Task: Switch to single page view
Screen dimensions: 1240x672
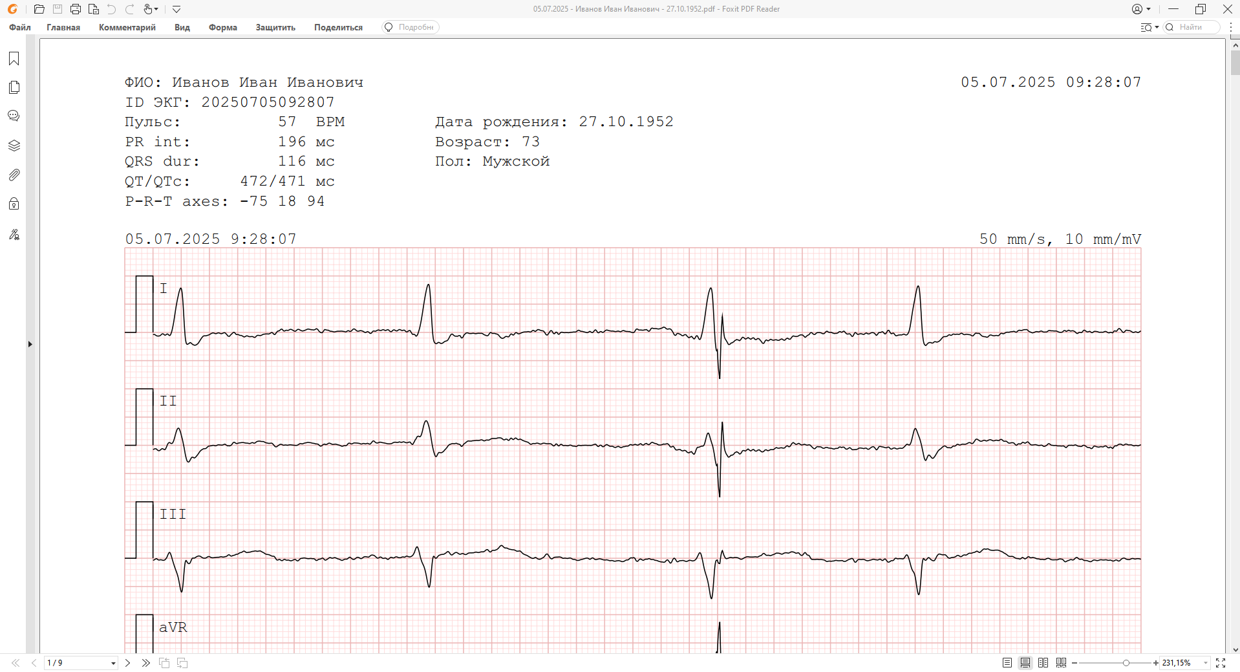Action: click(x=1007, y=663)
